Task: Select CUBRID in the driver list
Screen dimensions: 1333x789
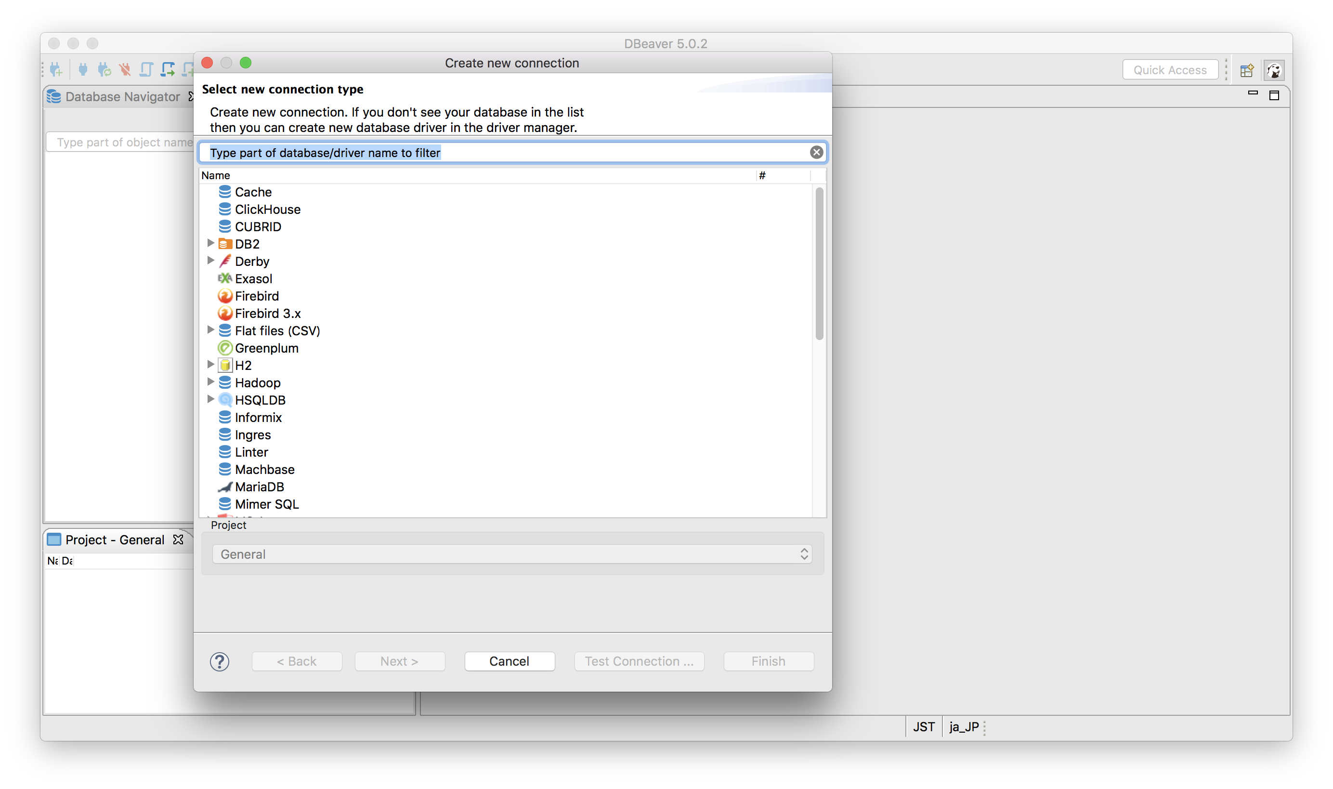Action: [x=258, y=226]
